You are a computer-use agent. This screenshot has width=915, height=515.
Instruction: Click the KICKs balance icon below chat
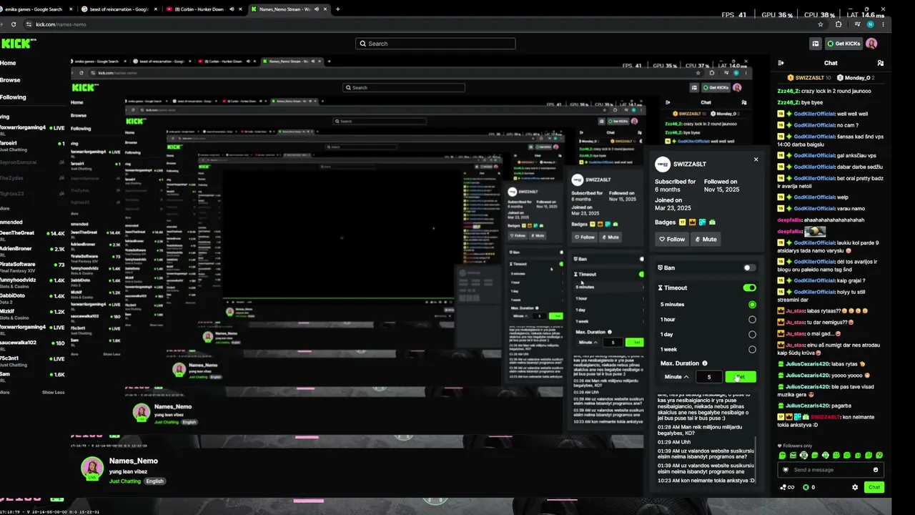806,487
